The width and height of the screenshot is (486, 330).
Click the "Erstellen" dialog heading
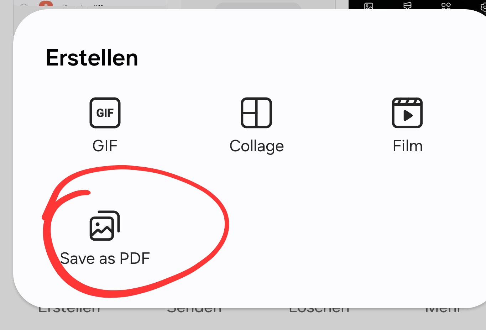pyautogui.click(x=92, y=58)
